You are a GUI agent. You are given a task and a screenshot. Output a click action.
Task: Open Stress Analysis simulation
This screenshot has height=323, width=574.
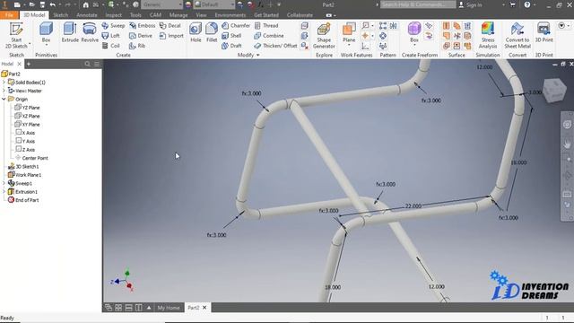click(x=488, y=36)
